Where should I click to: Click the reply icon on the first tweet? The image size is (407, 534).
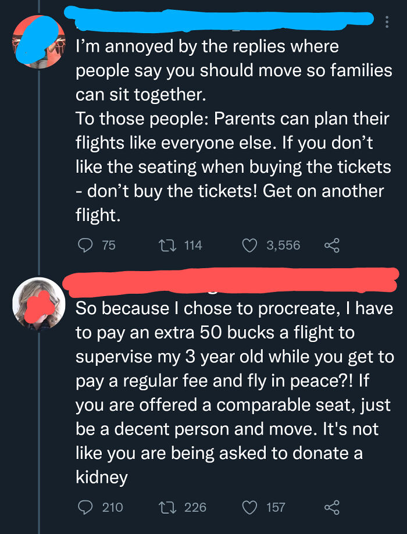click(x=85, y=245)
